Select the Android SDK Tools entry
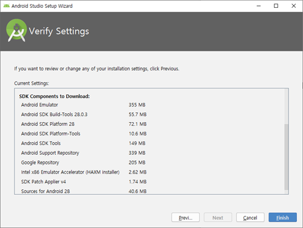 point(41,143)
